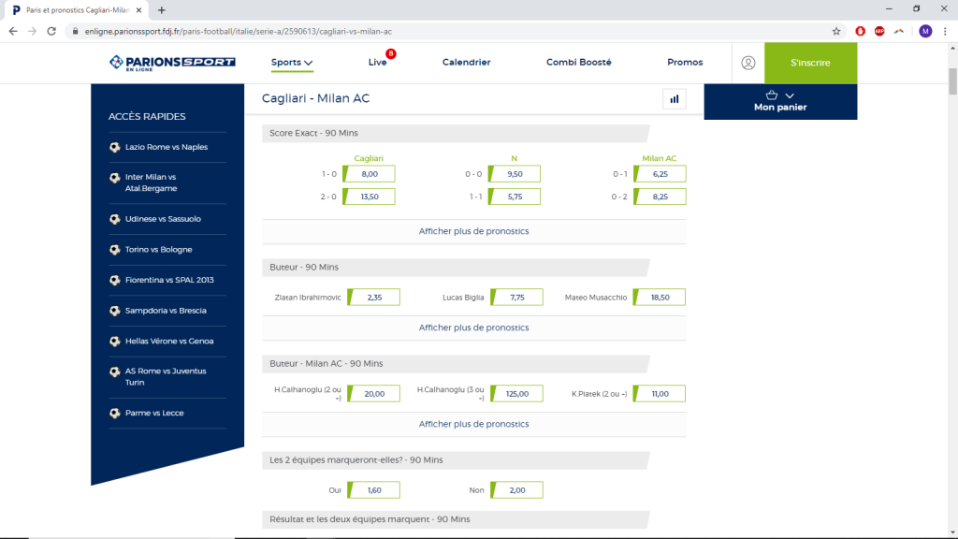Open the Combi Boosté menu item
958x539 pixels.
coord(578,63)
